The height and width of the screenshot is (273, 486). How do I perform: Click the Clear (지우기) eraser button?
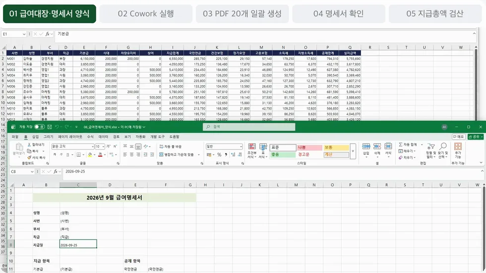407,158
